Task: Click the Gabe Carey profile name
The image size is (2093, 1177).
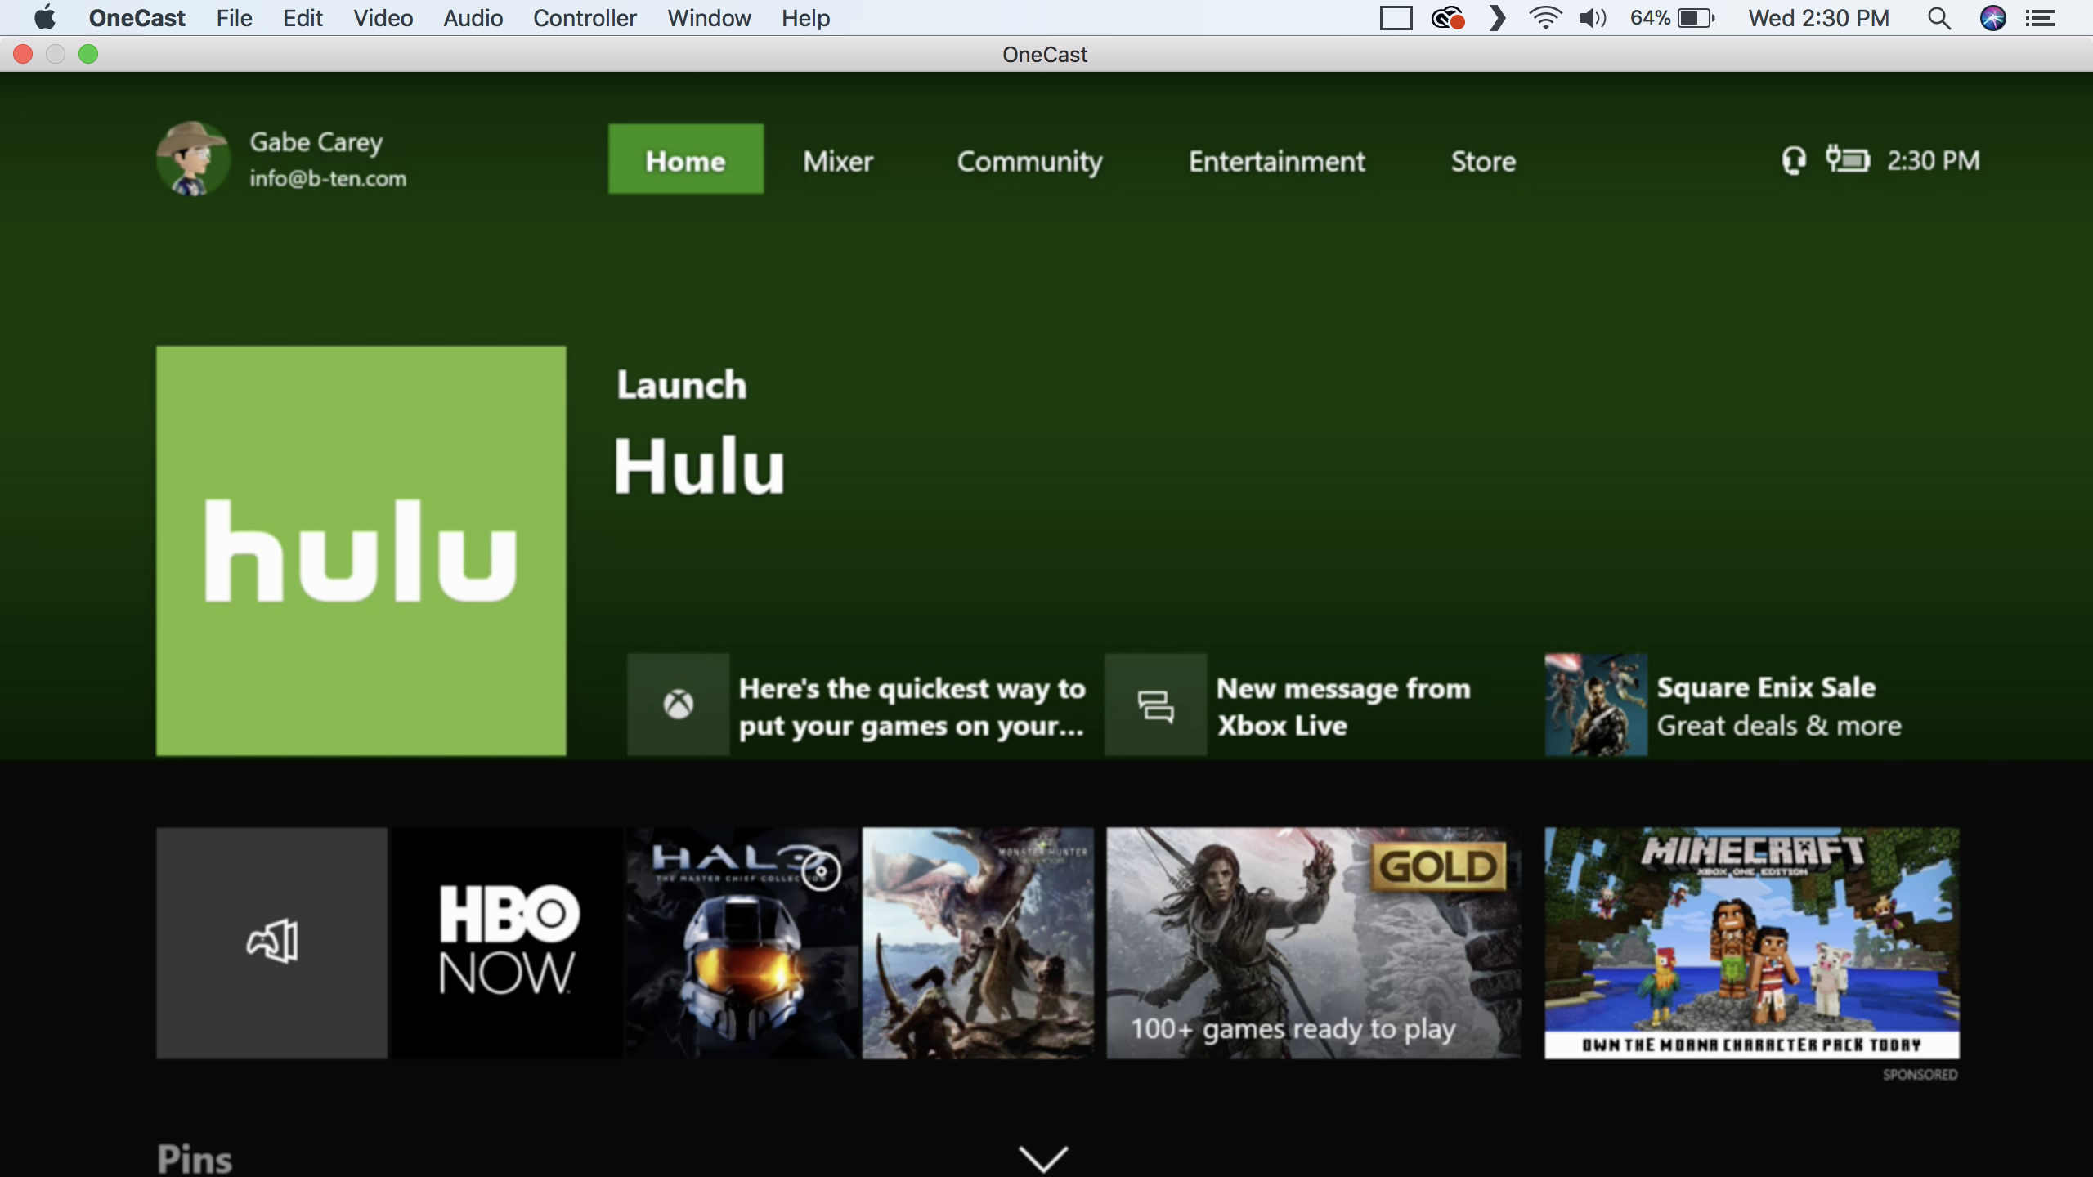Action: click(x=316, y=142)
